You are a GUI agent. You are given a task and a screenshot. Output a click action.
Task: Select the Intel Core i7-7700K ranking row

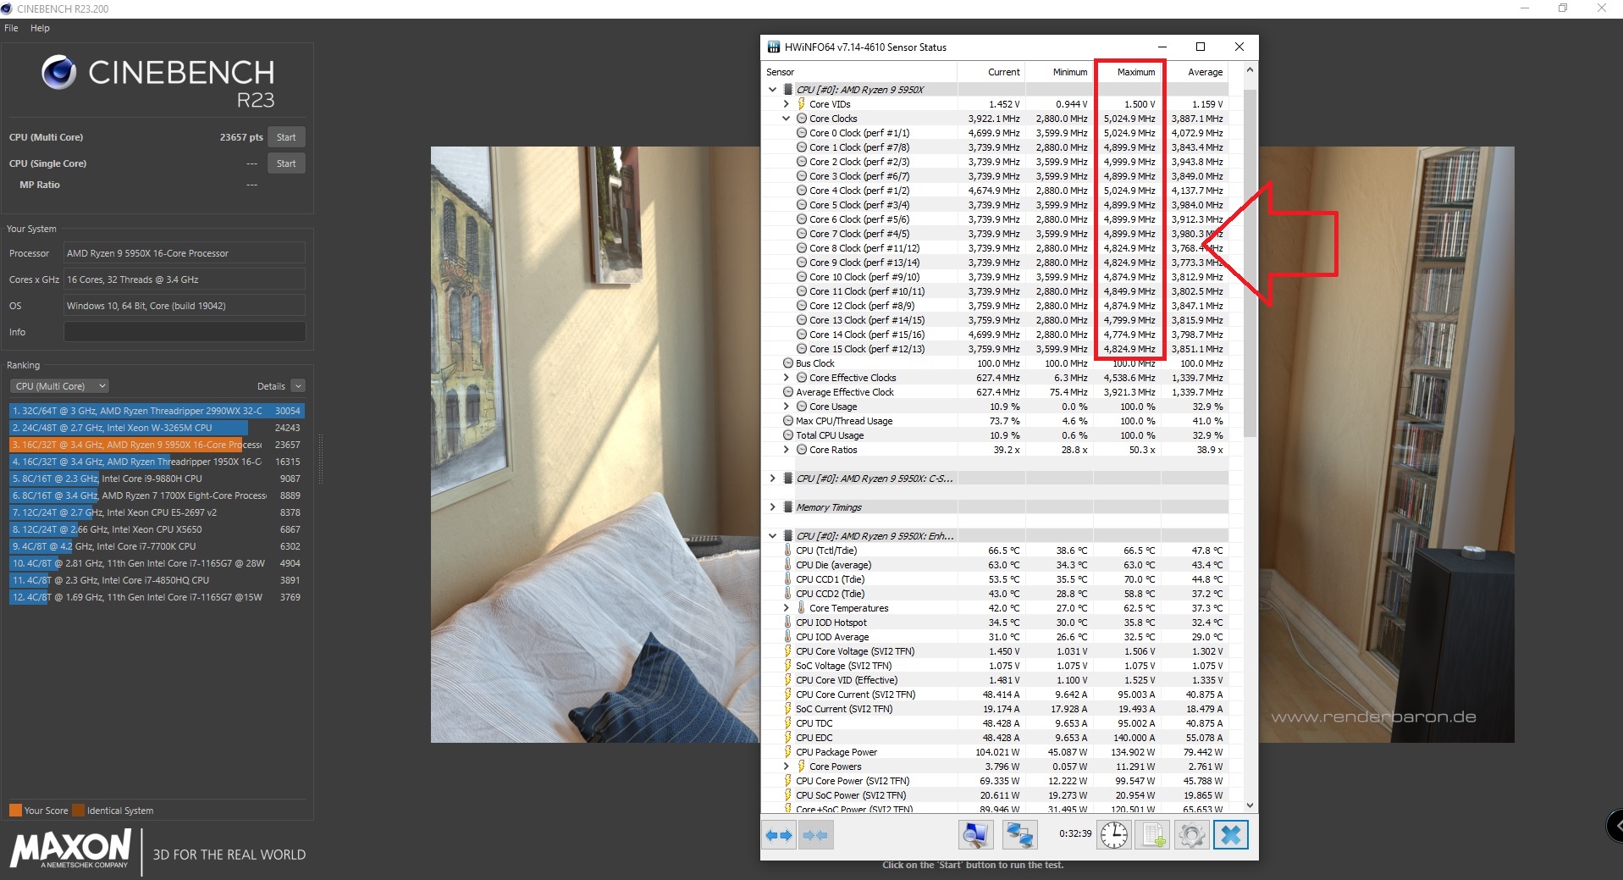click(x=157, y=546)
